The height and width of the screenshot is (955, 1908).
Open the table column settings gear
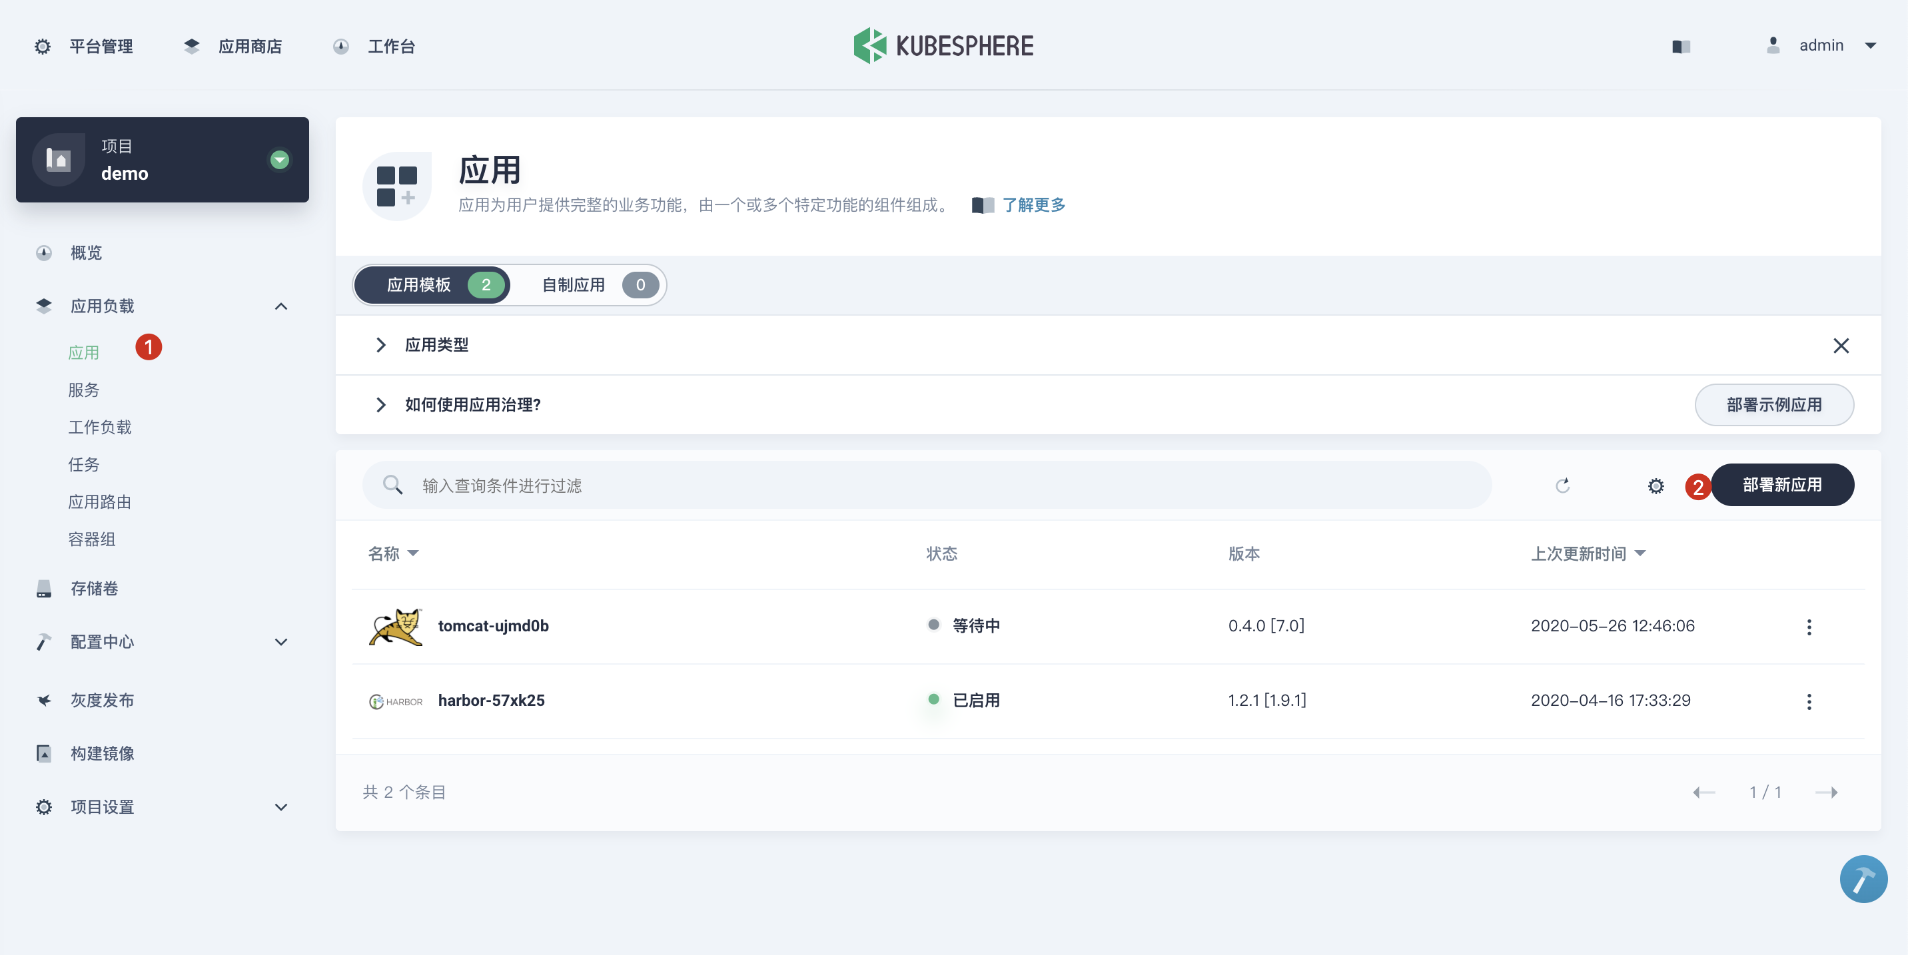(1656, 485)
